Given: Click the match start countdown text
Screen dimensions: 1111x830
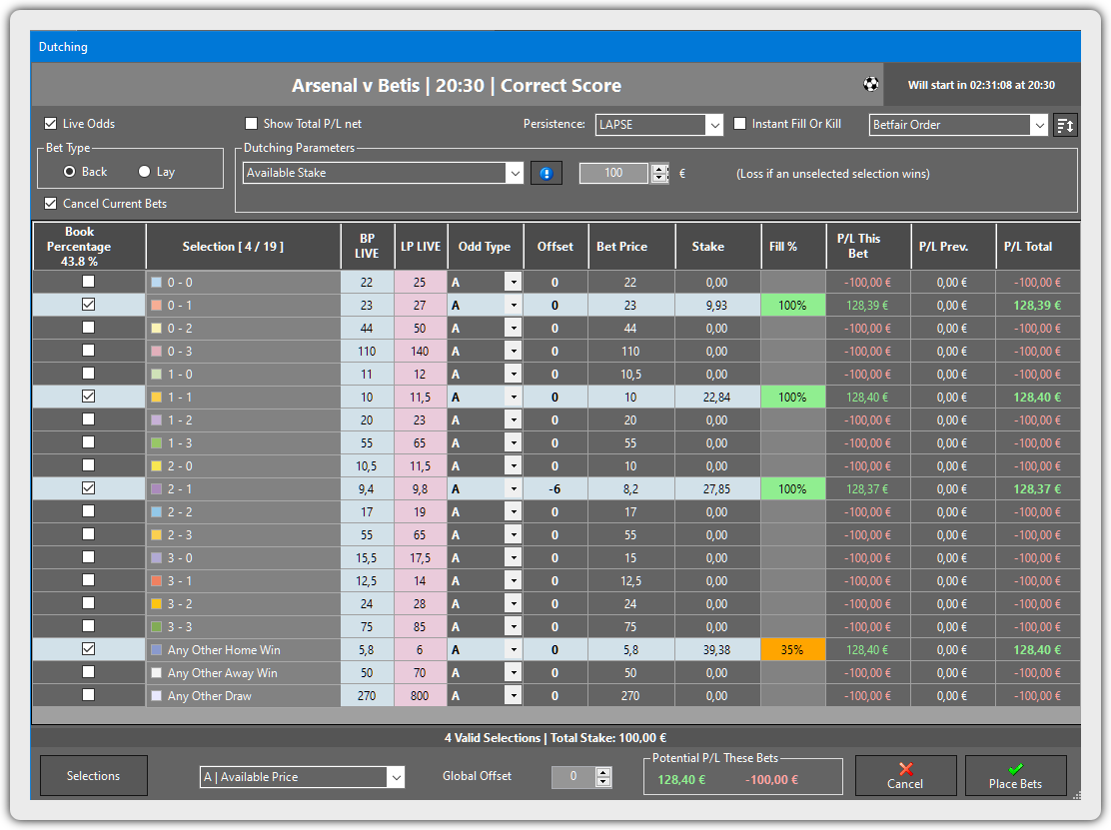Looking at the screenshot, I should pos(981,85).
